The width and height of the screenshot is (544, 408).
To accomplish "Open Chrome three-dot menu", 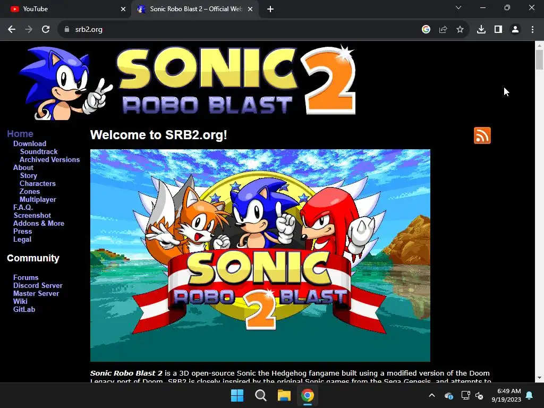I will pos(532,30).
